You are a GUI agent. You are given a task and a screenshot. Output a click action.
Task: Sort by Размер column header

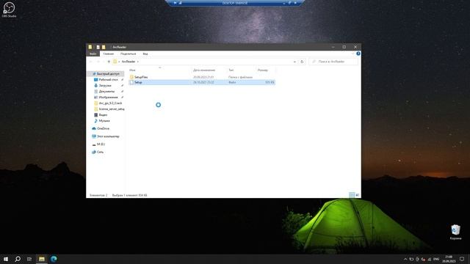[263, 70]
